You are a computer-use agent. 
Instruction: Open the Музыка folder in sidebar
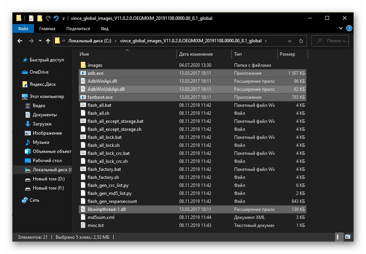37,142
